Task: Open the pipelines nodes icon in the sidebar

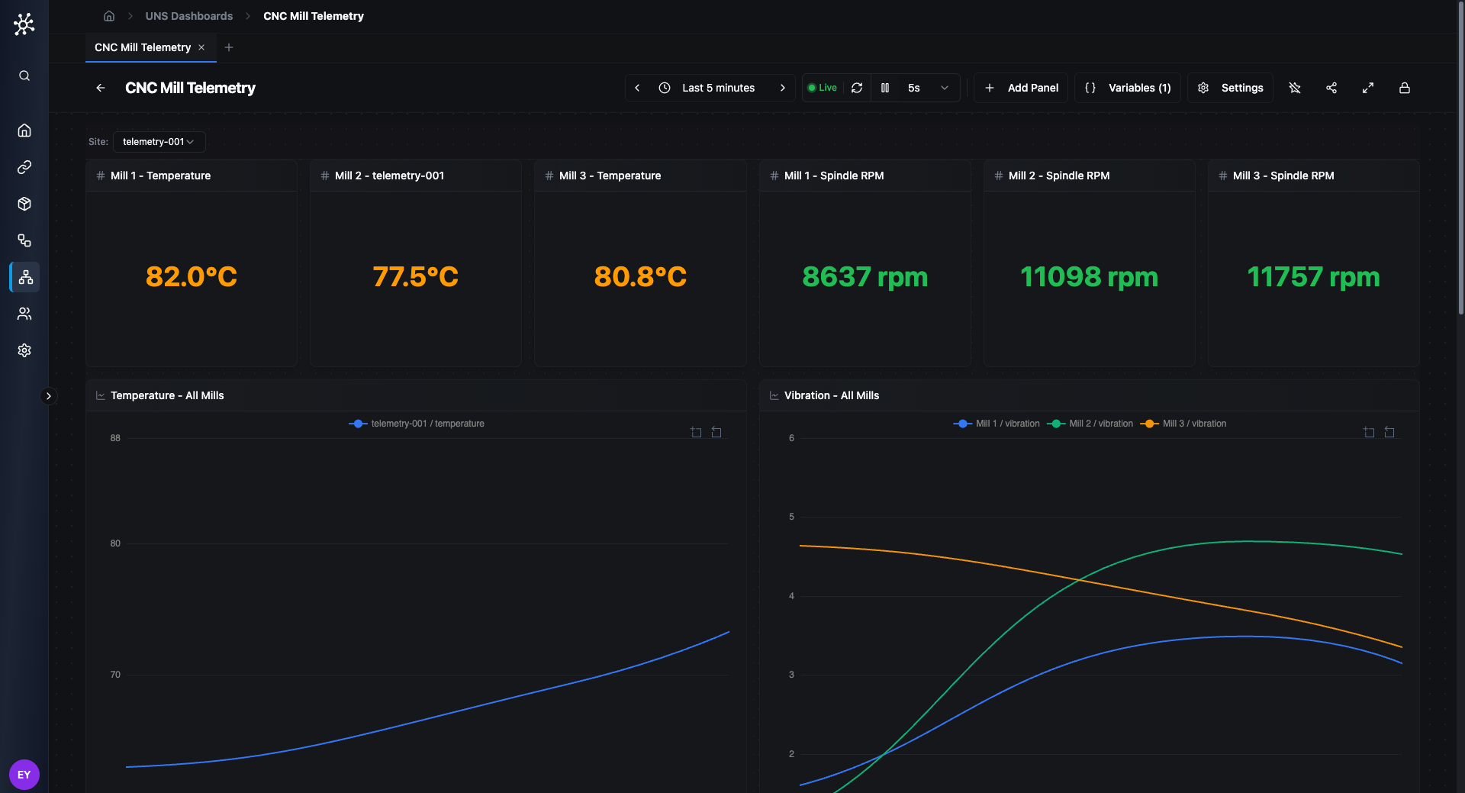Action: (24, 240)
